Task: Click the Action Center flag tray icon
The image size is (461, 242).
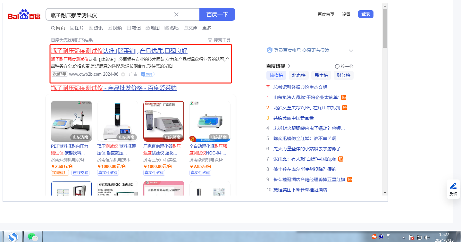Action: click(412, 238)
